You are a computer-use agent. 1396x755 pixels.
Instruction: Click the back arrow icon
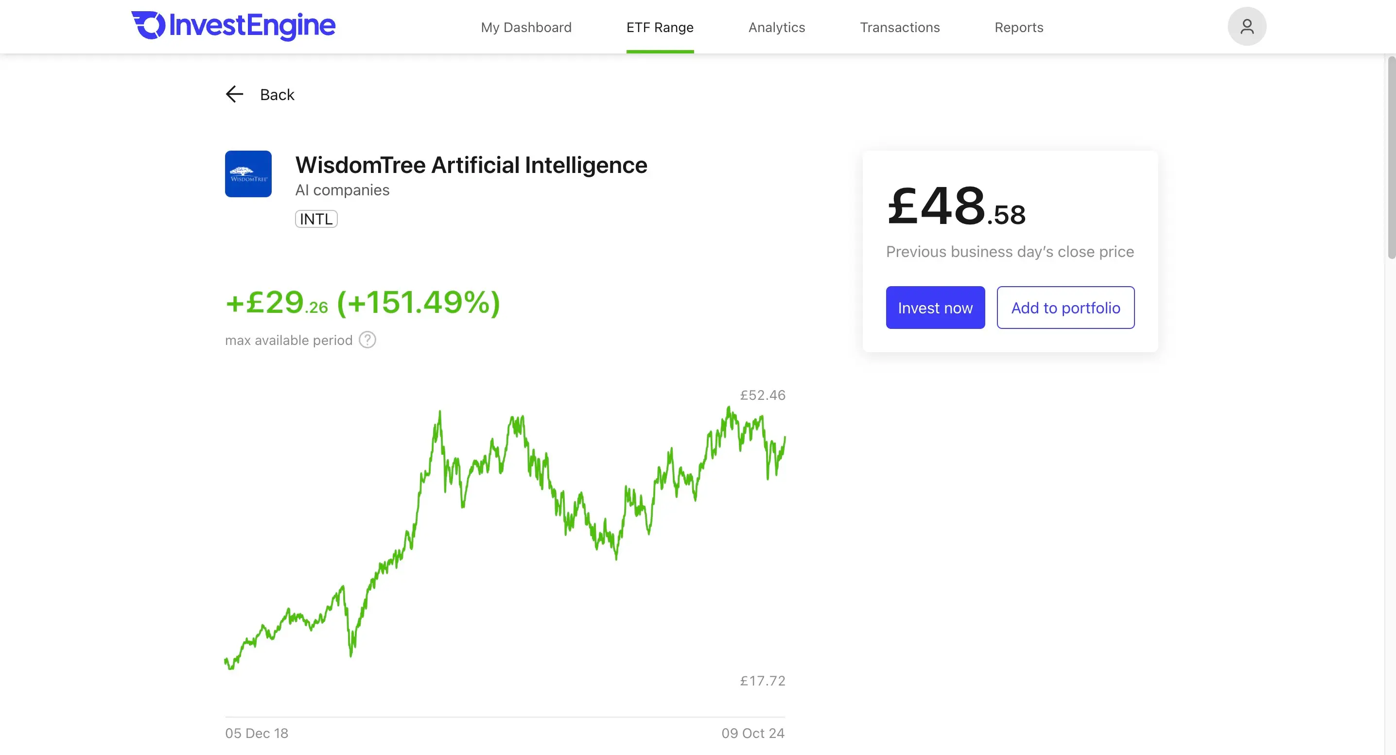(x=234, y=94)
